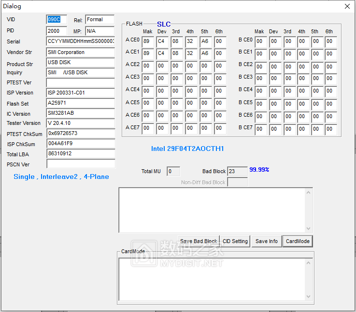
Task: Select the Total LBA field
Action: tap(80, 154)
